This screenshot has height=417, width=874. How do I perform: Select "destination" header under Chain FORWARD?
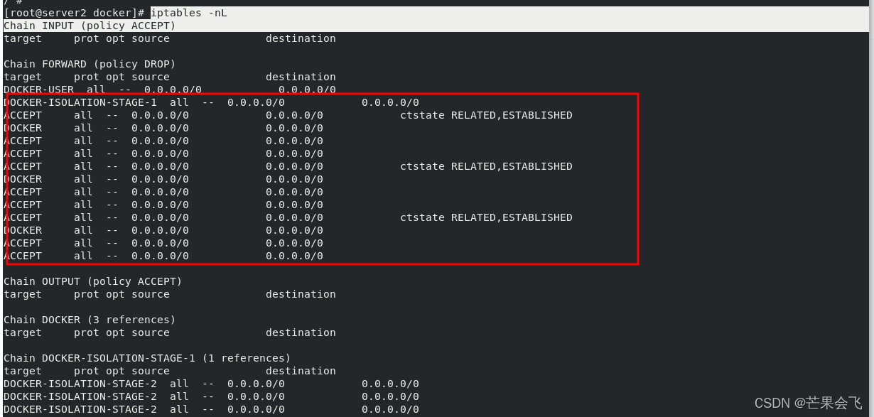click(x=301, y=77)
